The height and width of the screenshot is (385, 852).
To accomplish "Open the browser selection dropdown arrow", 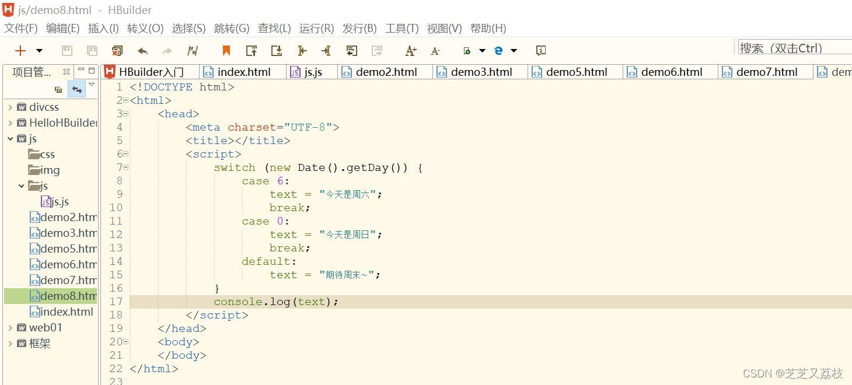I will tap(514, 51).
